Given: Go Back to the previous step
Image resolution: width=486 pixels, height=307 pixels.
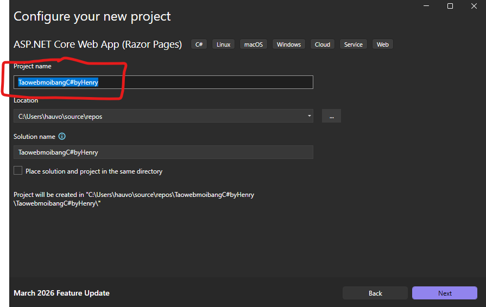Looking at the screenshot, I should [x=375, y=293].
